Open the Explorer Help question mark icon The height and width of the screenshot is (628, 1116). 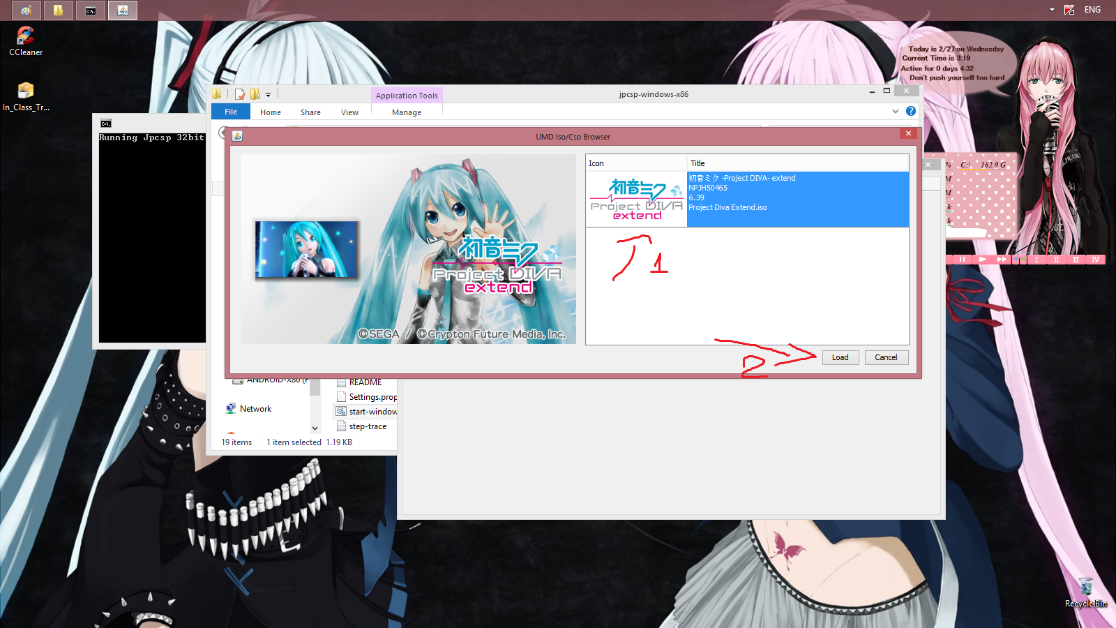[911, 111]
